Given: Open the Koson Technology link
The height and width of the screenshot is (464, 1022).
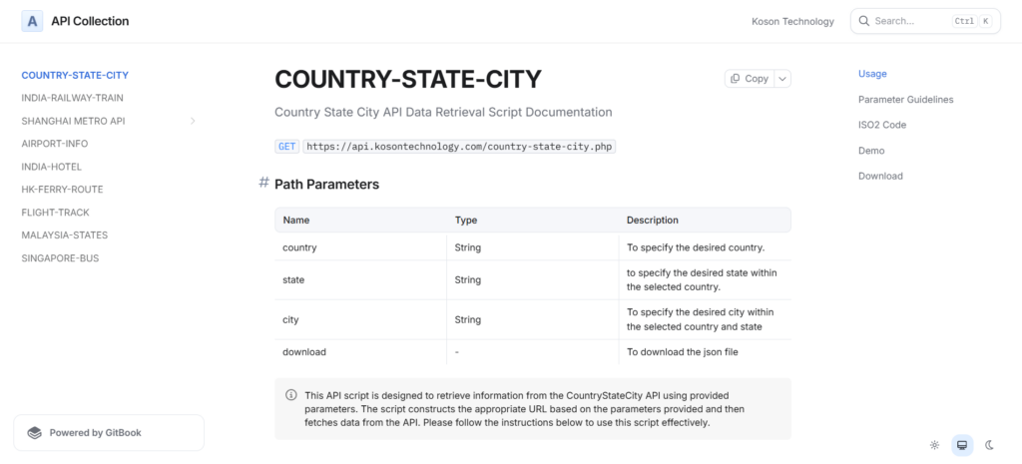Looking at the screenshot, I should pyautogui.click(x=792, y=21).
